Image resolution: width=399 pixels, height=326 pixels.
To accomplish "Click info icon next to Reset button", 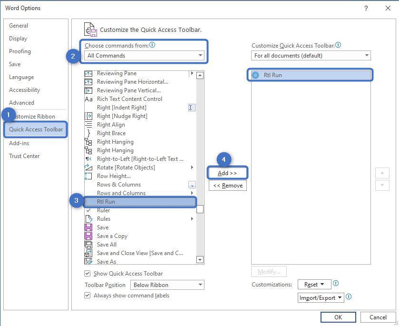I will coord(336,283).
